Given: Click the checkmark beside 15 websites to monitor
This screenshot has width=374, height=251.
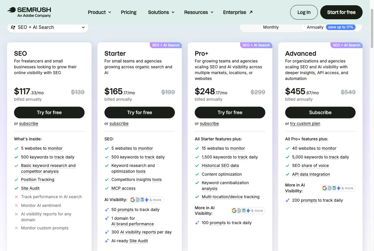Looking at the screenshot, I should coord(197,148).
